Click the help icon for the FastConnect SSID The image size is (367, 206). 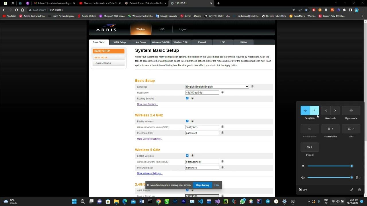point(222,162)
